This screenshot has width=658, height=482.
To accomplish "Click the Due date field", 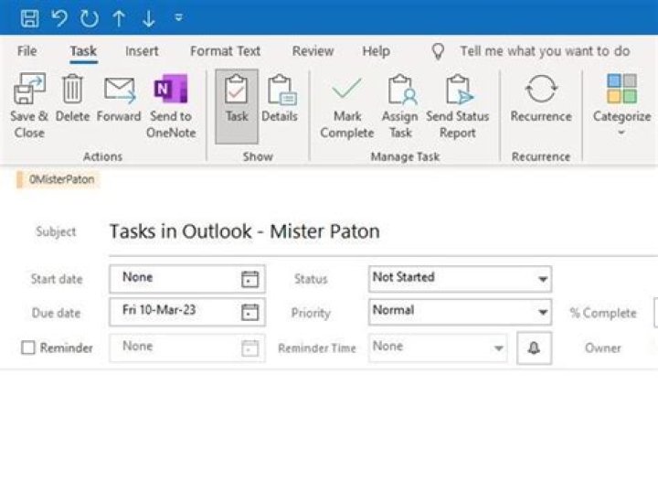I will pos(187,312).
